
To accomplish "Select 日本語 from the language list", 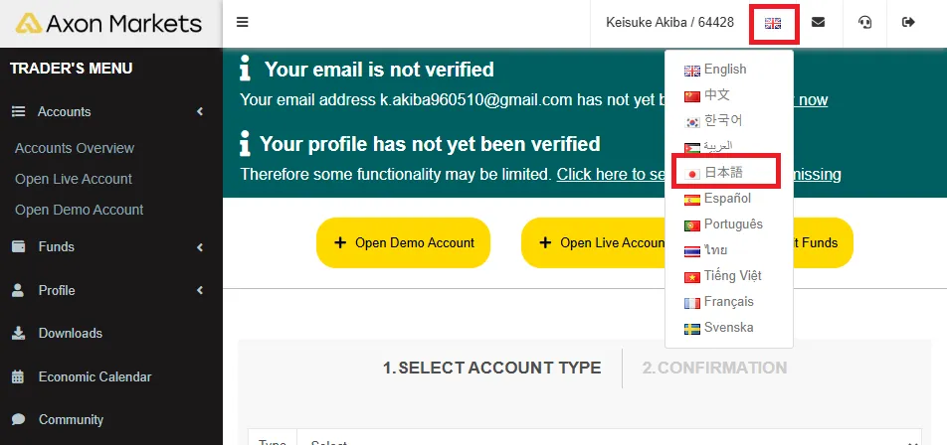I will [723, 172].
